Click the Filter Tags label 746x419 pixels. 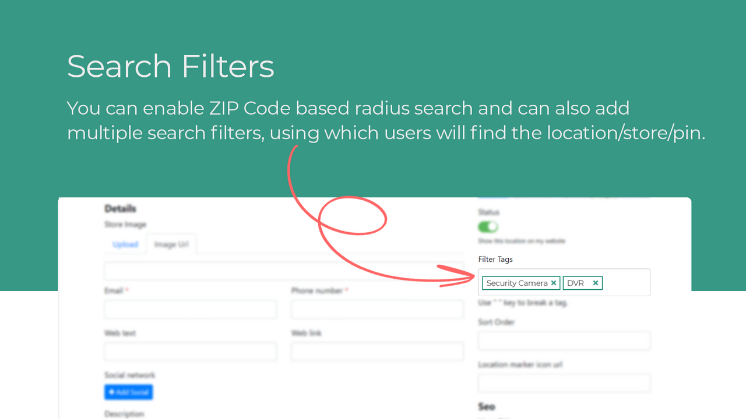pyautogui.click(x=495, y=259)
